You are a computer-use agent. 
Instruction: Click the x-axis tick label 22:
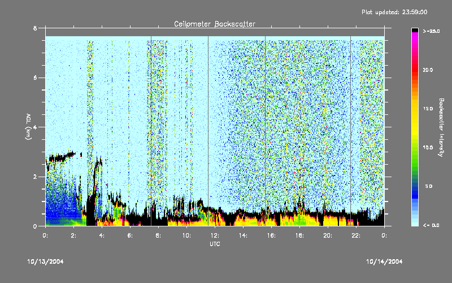tap(356, 235)
